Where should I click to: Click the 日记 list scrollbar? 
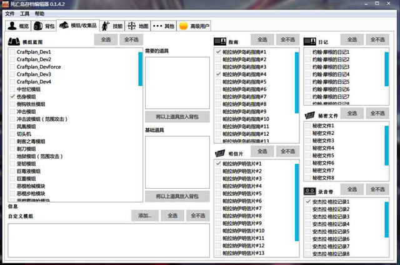click(386, 69)
